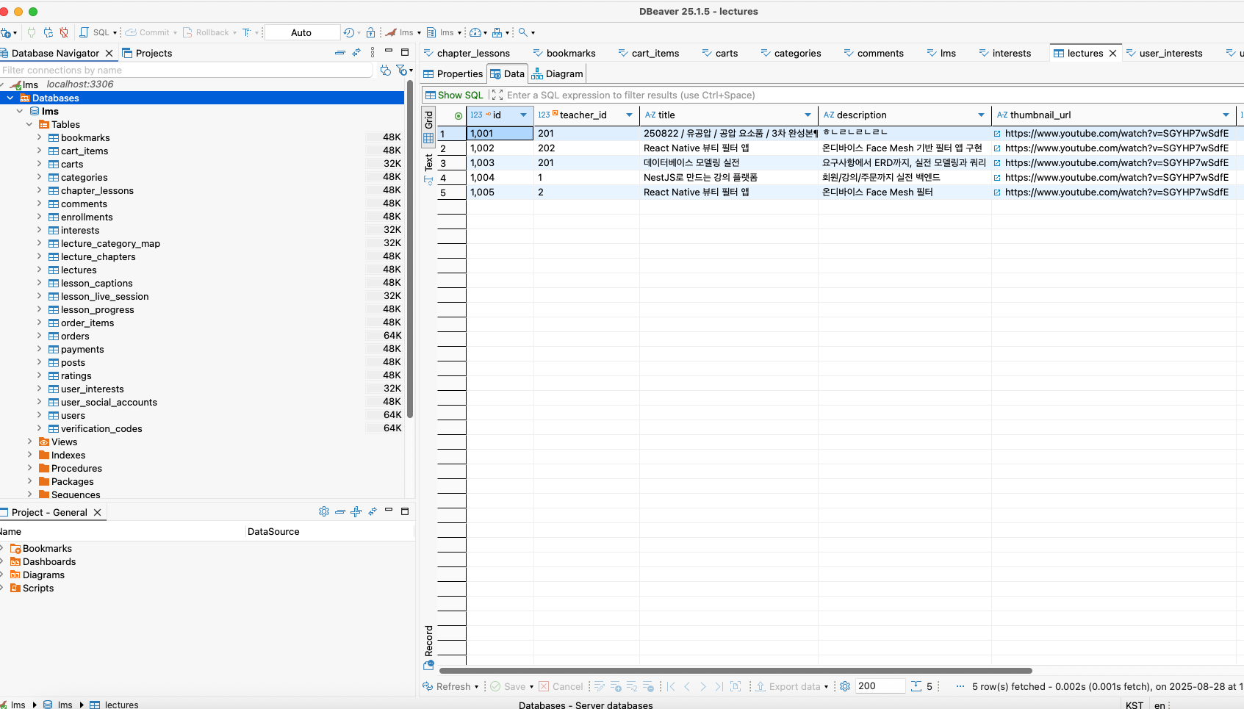
Task: Click the transaction log history icon
Action: click(x=349, y=32)
